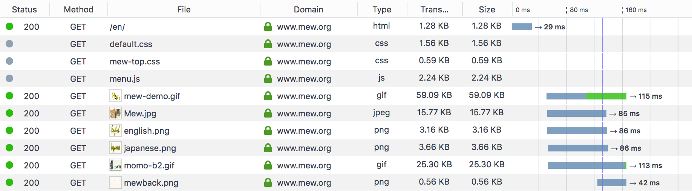Select the momo-b2.gif file name
This screenshot has height=191, width=692.
coord(149,165)
